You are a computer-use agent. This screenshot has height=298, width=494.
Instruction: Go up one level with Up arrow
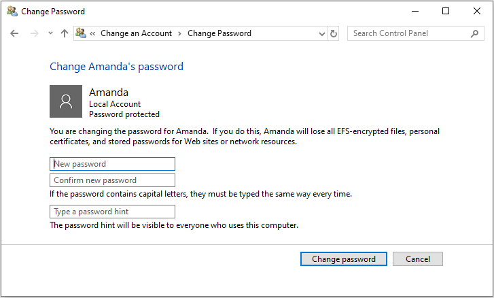tap(65, 33)
